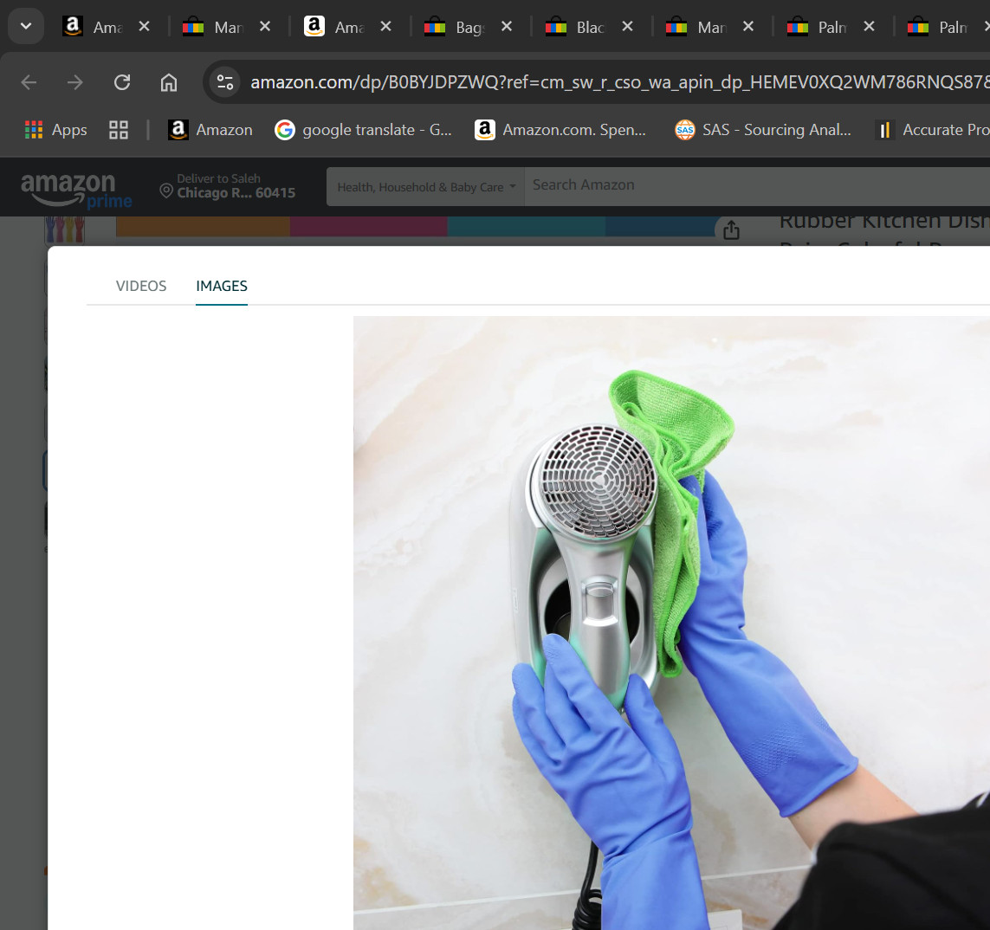View site information icon in address bar
The width and height of the screenshot is (990, 930).
pyautogui.click(x=225, y=82)
